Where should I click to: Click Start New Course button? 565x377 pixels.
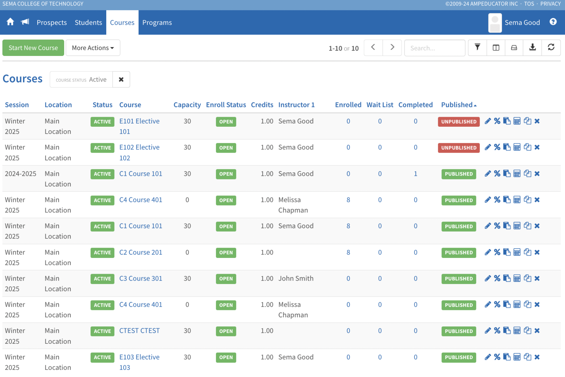[x=33, y=48]
